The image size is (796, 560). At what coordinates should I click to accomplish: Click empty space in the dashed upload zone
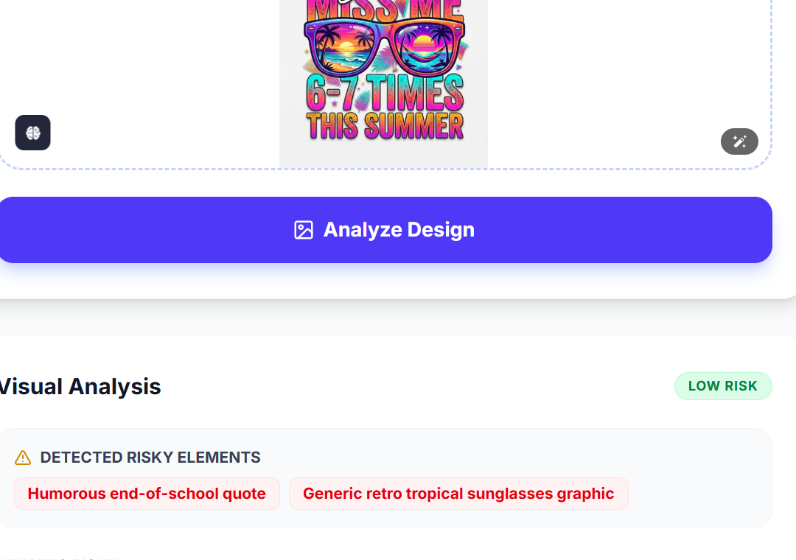click(x=610, y=76)
